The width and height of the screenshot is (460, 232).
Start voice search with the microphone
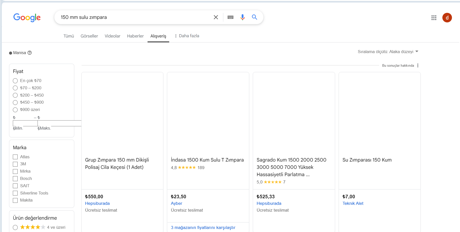(242, 17)
